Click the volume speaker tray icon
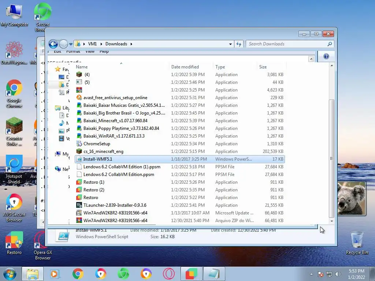Viewport: 375px width, 281px height. click(x=338, y=274)
